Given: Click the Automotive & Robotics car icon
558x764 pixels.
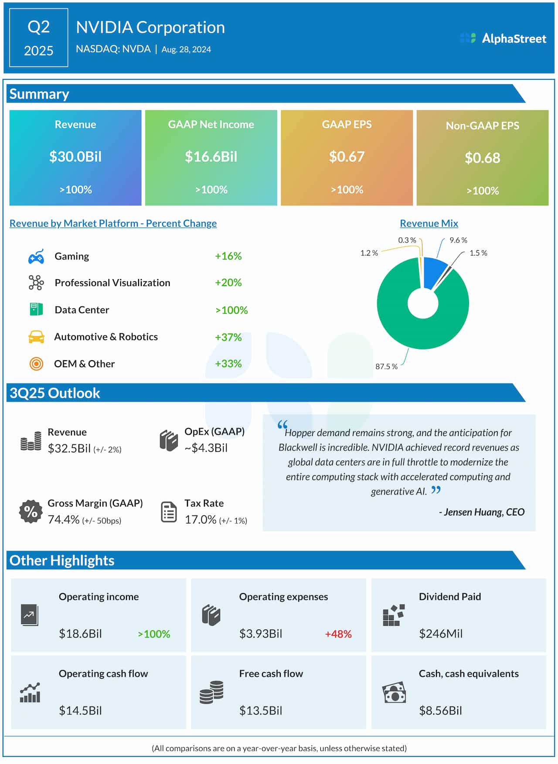Looking at the screenshot, I should pyautogui.click(x=36, y=337).
